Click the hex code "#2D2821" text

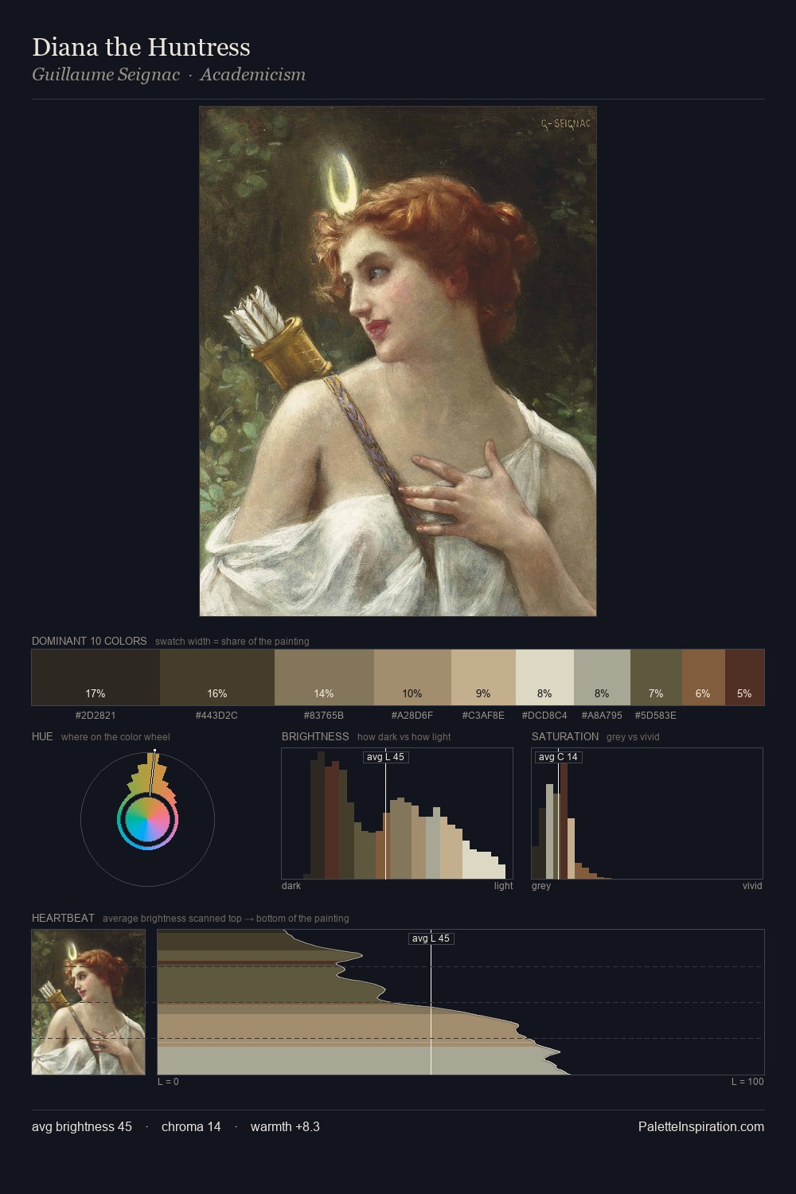(96, 716)
